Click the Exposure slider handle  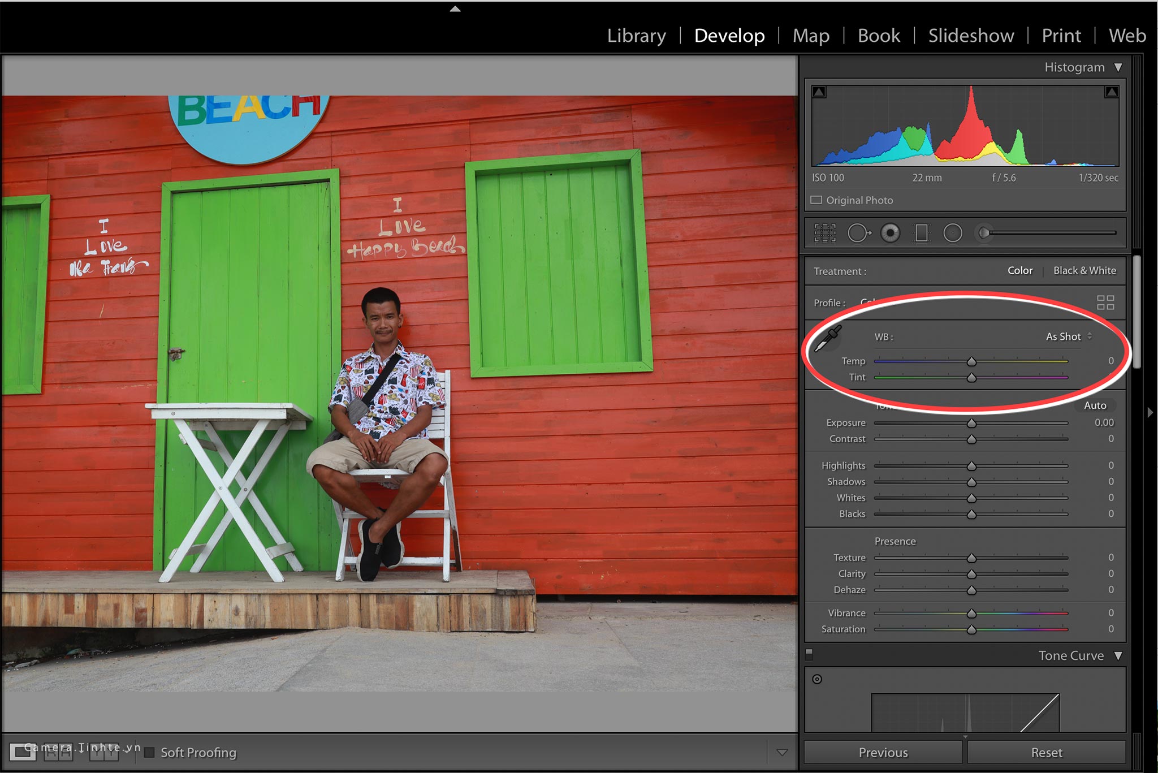tap(971, 424)
